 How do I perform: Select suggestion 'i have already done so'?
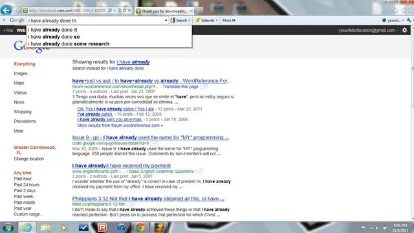pos(109,37)
